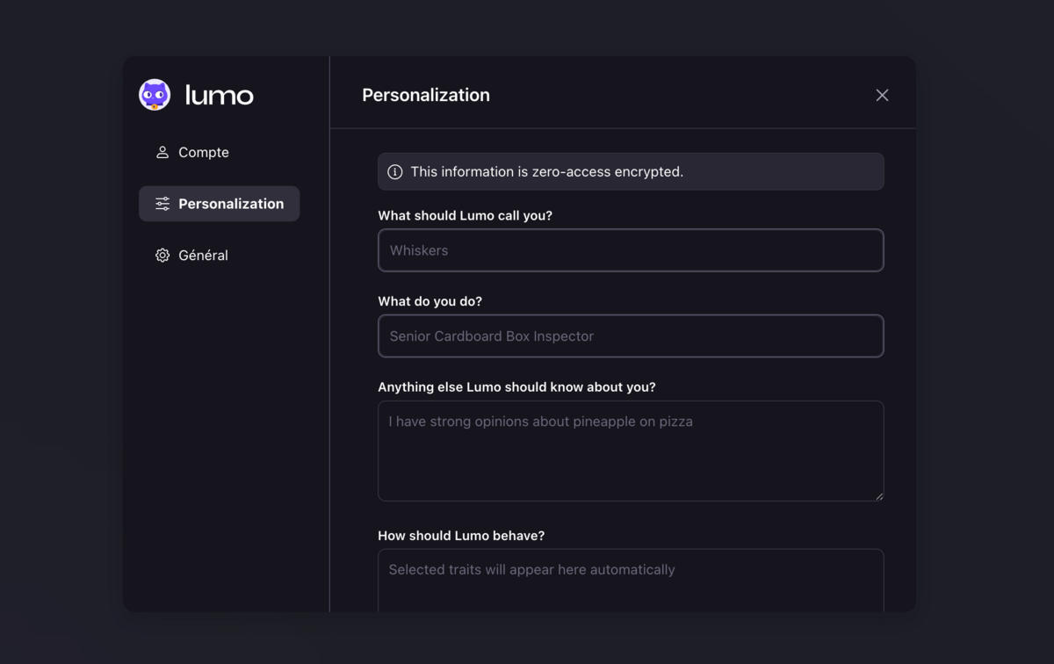
Task: Click the pineapple on pizza text area
Action: point(631,451)
